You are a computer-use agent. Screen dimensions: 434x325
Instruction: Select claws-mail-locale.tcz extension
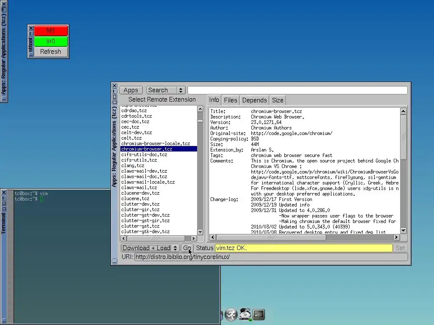coord(159,182)
